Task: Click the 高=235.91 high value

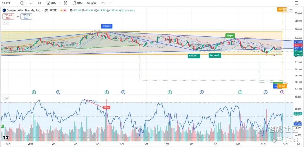Action: tap(88, 10)
